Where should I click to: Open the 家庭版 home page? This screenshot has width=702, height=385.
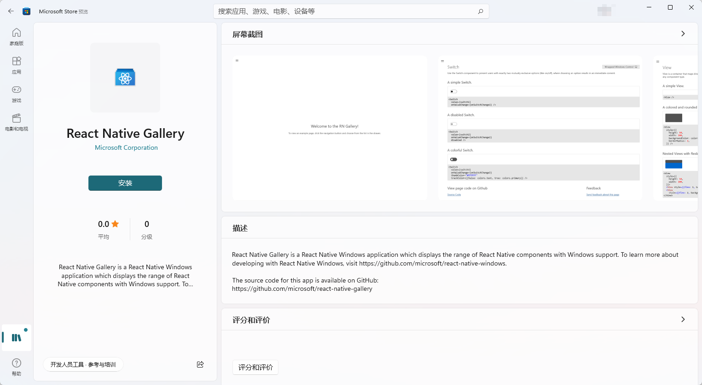tap(17, 37)
